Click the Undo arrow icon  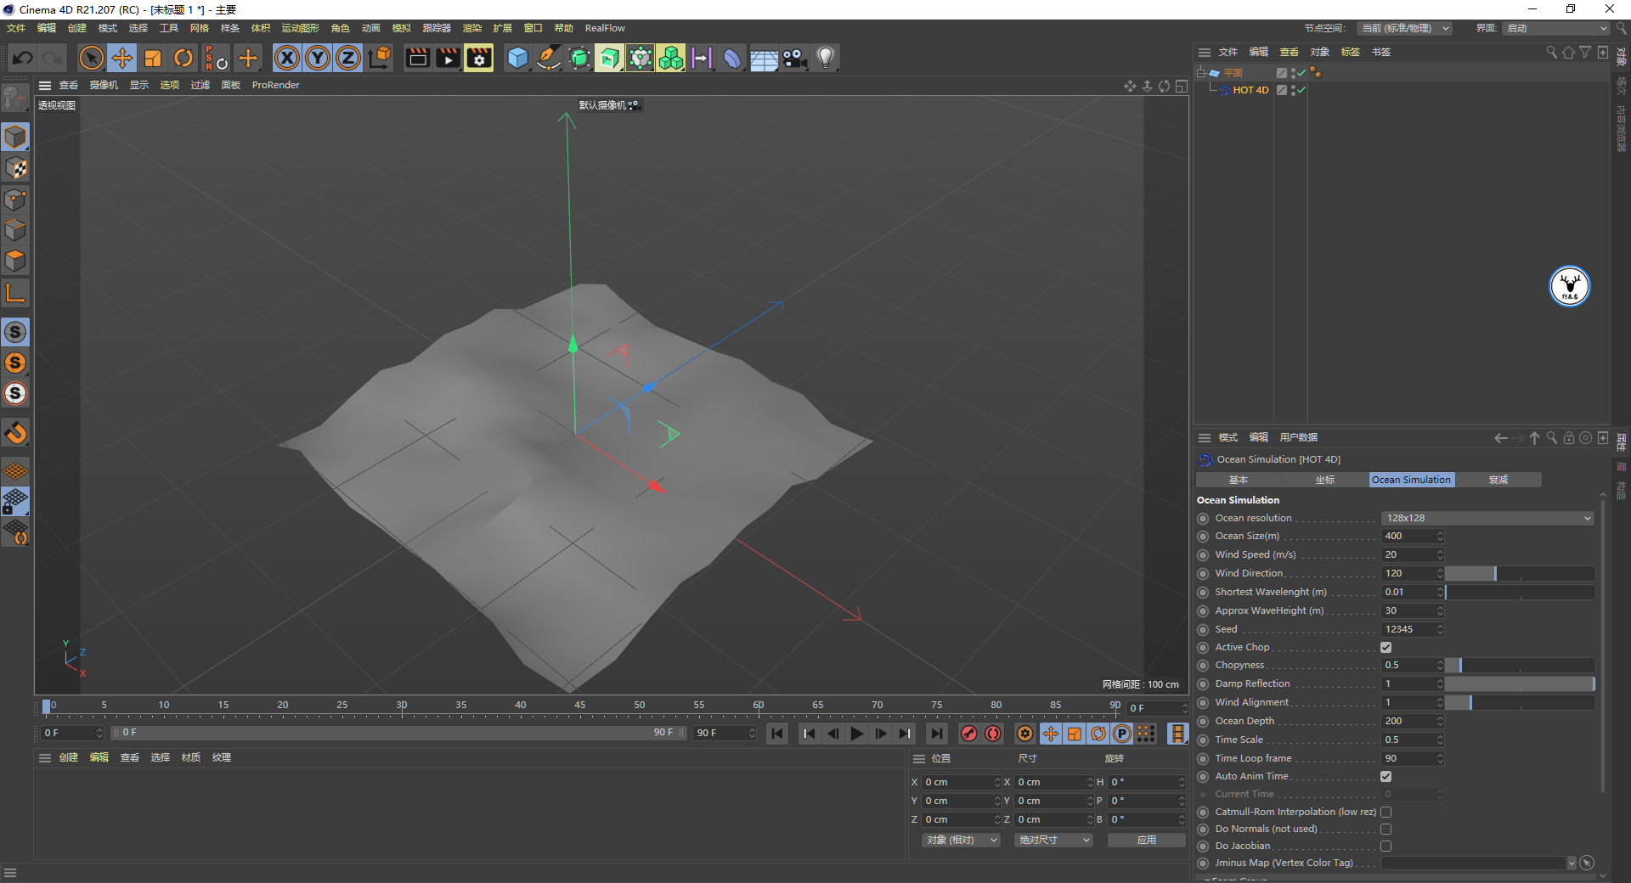click(23, 58)
